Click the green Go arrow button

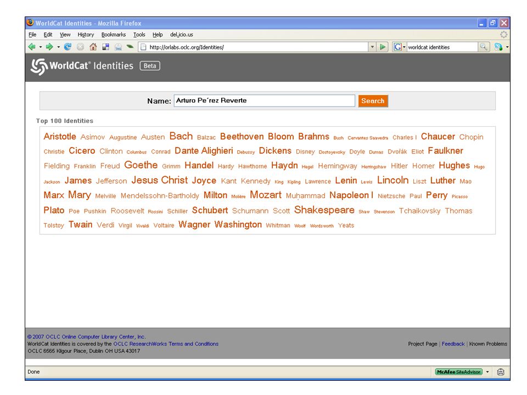383,47
